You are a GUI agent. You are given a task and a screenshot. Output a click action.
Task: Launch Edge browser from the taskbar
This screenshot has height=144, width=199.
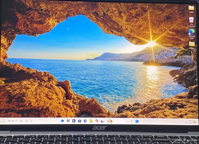click(85, 121)
